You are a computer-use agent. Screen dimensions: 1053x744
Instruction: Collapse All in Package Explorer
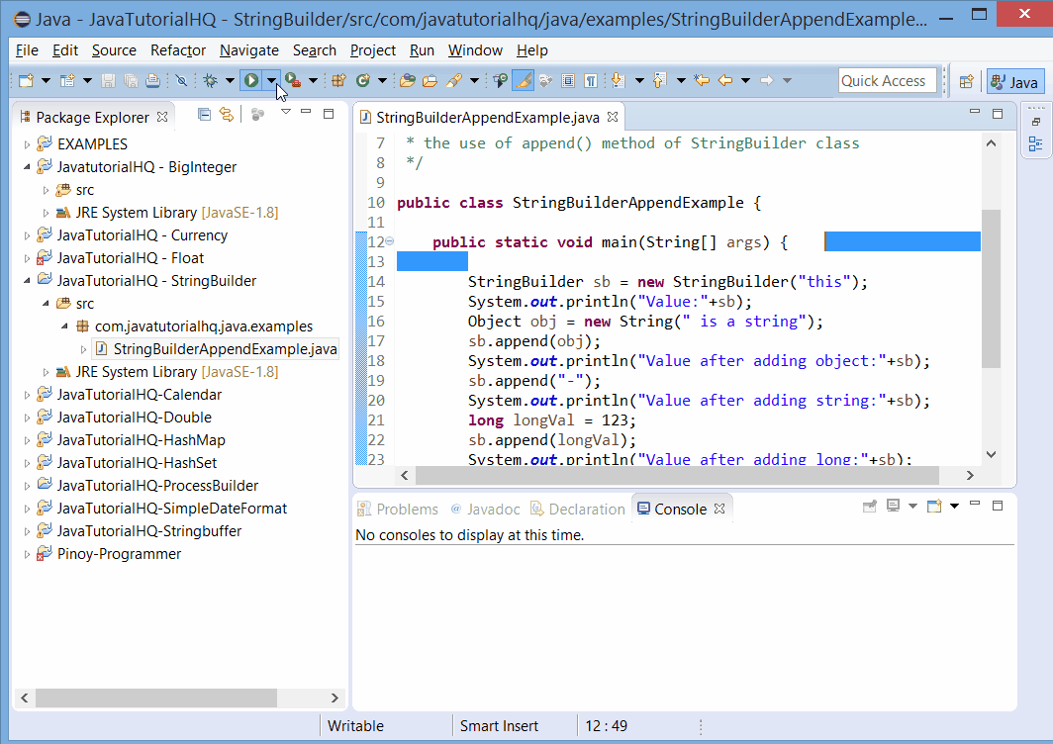204,115
